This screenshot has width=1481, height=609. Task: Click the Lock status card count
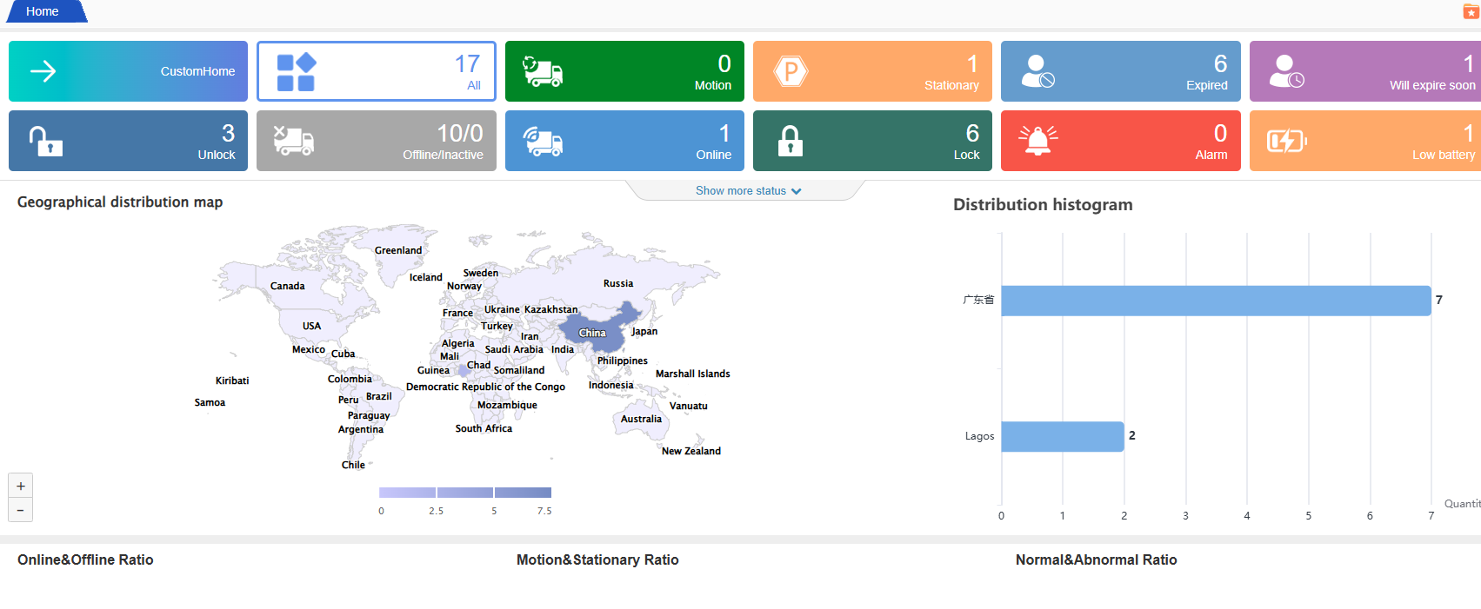(971, 133)
